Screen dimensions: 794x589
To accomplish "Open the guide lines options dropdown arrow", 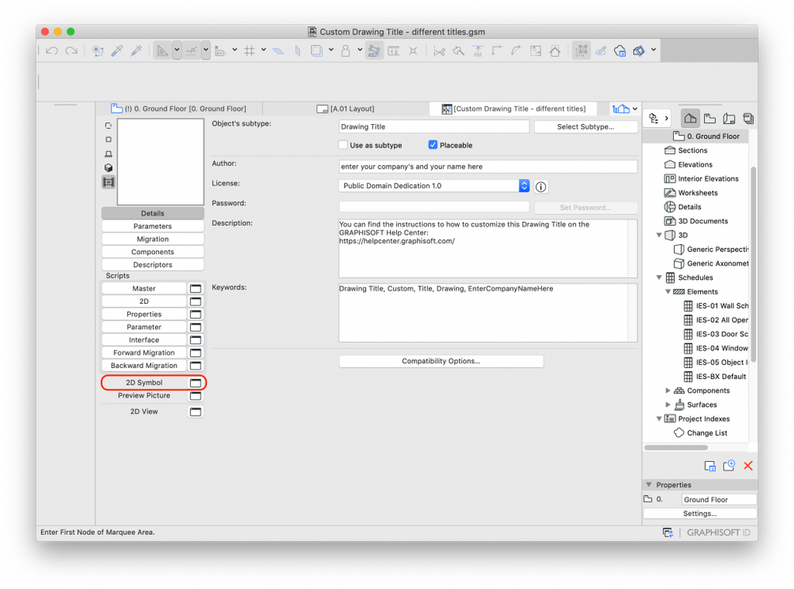I will point(177,50).
